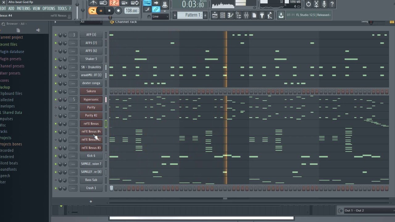Mute the AFP (3) channel
395x222 pixels.
pos(56,35)
